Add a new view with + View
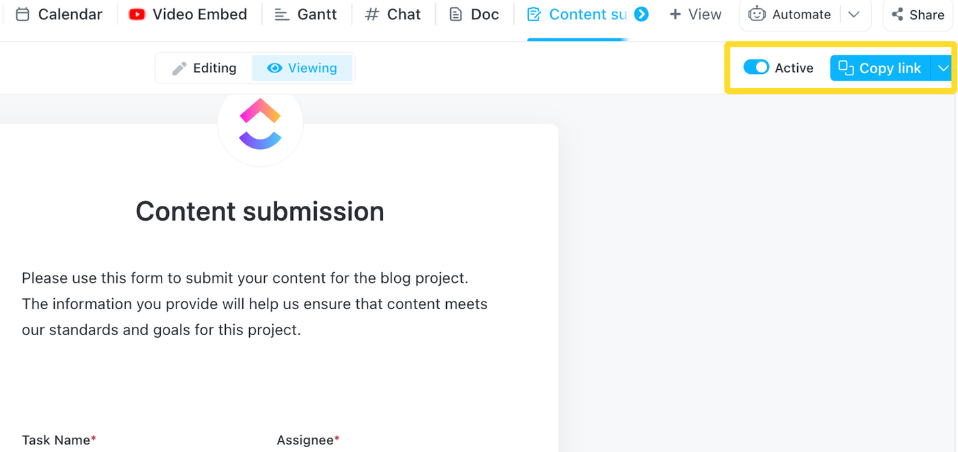958x452 pixels. 695,14
